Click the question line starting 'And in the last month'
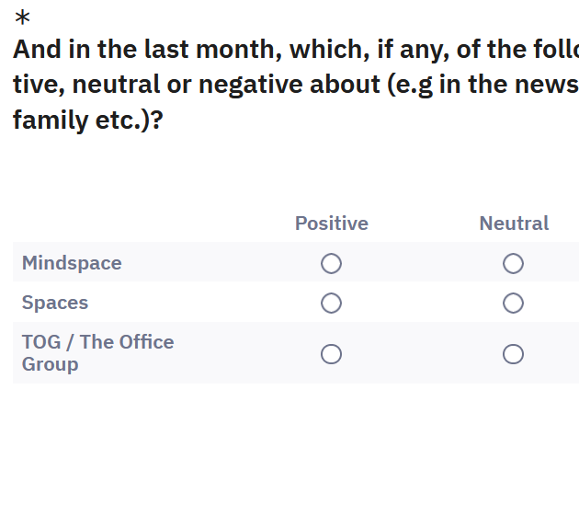The image size is (579, 516). coord(296,50)
